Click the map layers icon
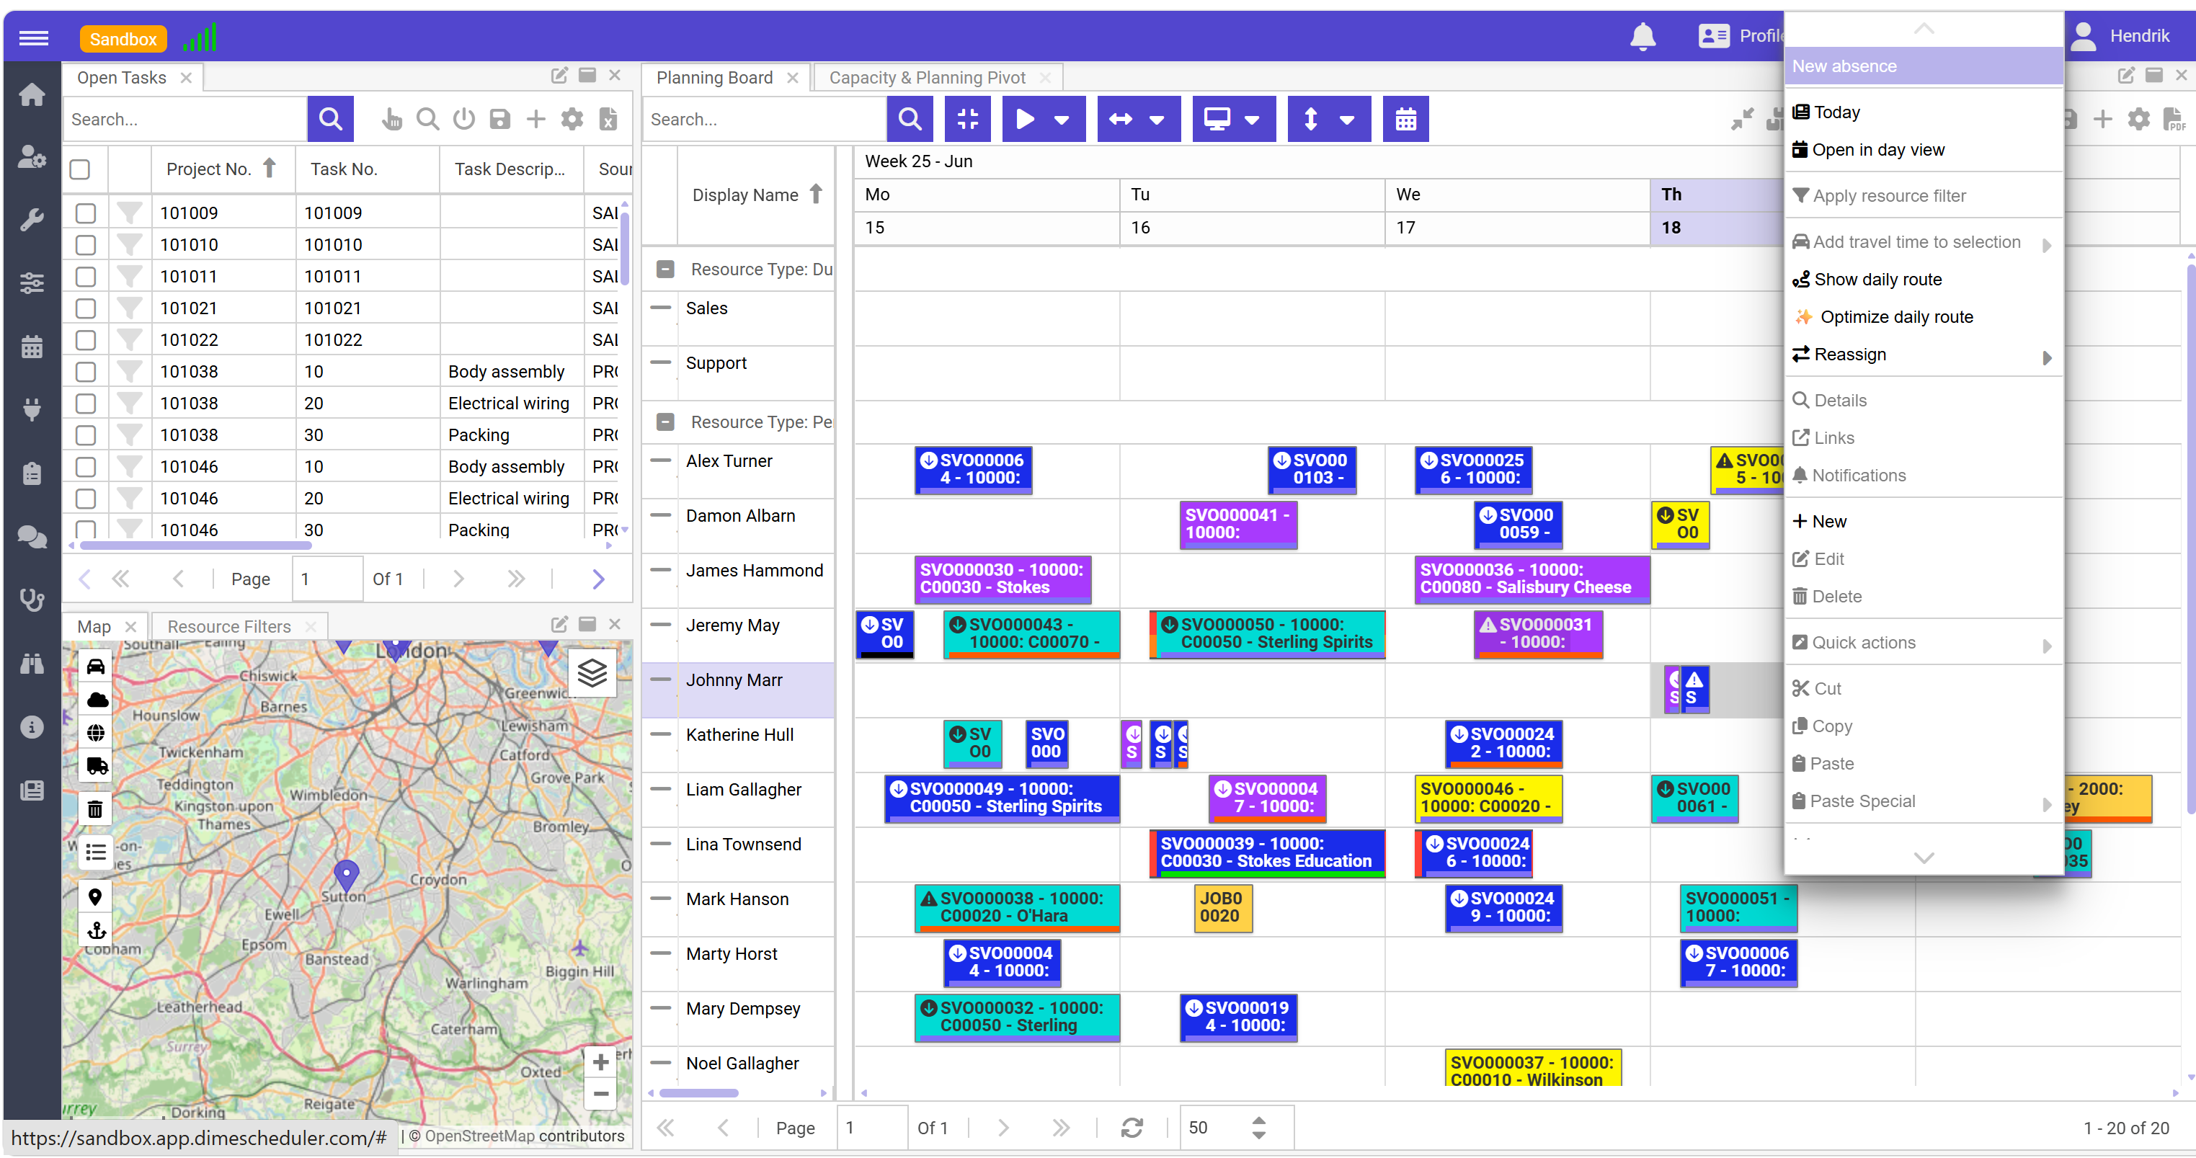The image size is (2196, 1158). point(592,673)
